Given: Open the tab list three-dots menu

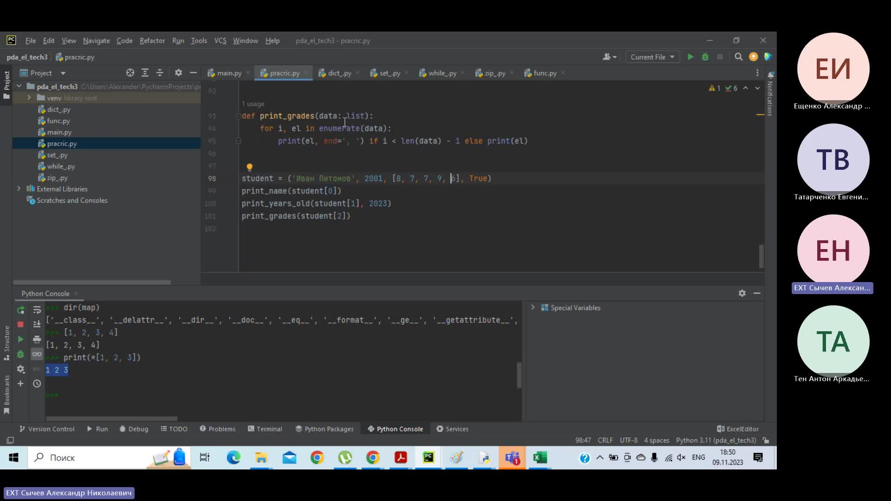Looking at the screenshot, I should click(757, 73).
